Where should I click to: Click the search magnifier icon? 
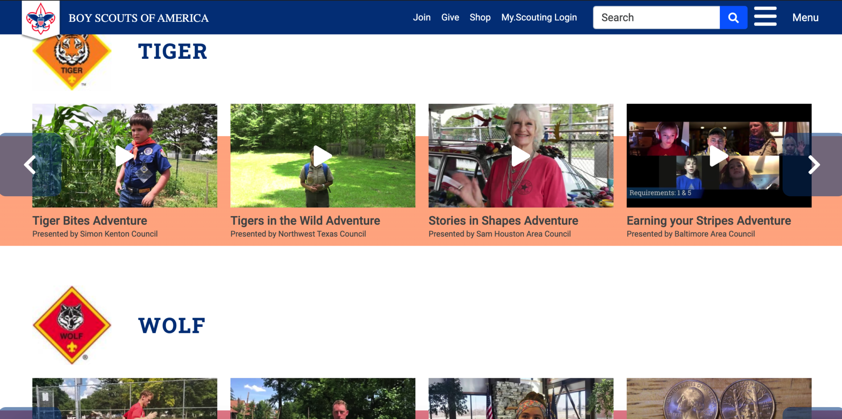(733, 17)
